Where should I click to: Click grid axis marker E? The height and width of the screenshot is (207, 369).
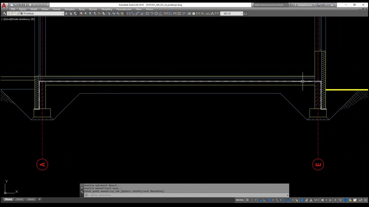coord(318,164)
